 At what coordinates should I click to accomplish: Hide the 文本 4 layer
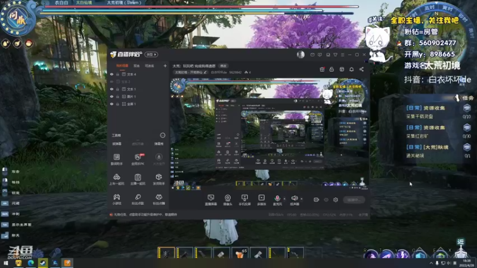click(x=111, y=74)
